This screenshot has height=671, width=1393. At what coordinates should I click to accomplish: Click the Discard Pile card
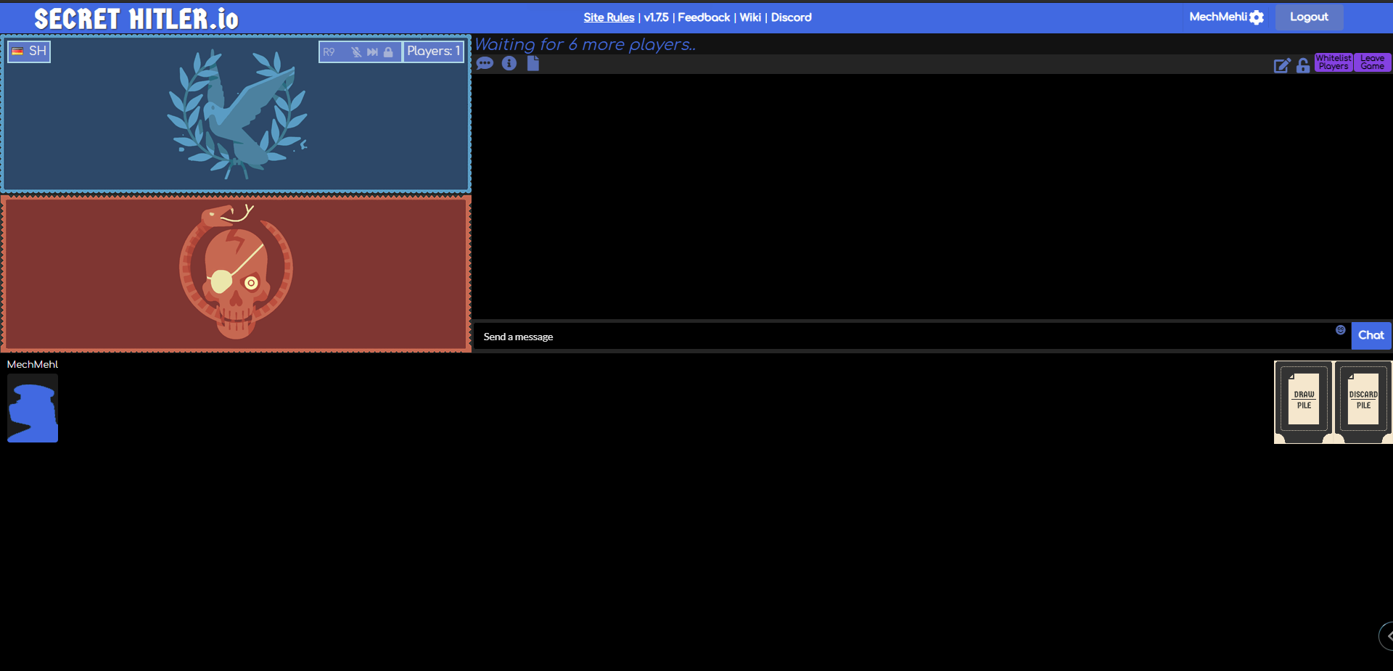coord(1363,402)
